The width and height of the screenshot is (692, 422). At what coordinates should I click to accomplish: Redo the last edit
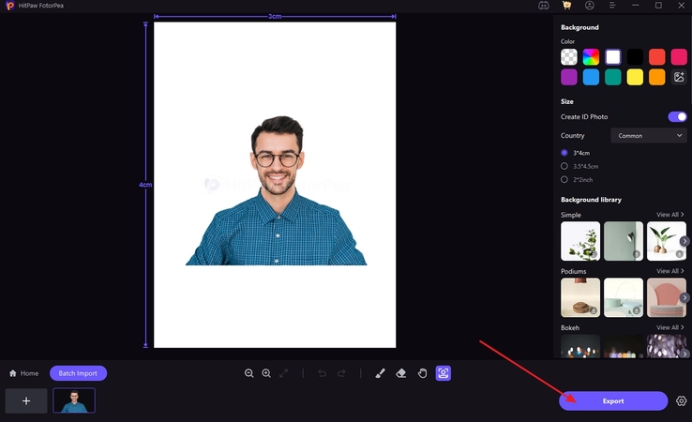(x=341, y=373)
